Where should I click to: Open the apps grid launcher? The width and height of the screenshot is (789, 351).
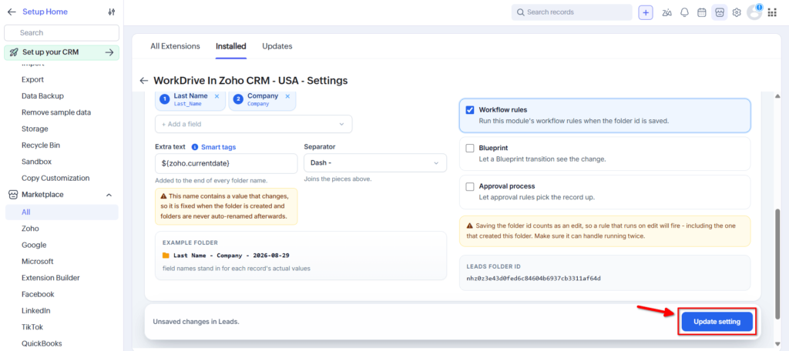pyautogui.click(x=772, y=12)
